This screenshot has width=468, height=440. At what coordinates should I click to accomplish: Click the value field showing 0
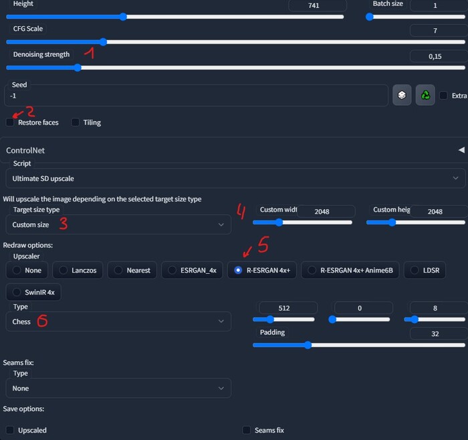pos(364,308)
